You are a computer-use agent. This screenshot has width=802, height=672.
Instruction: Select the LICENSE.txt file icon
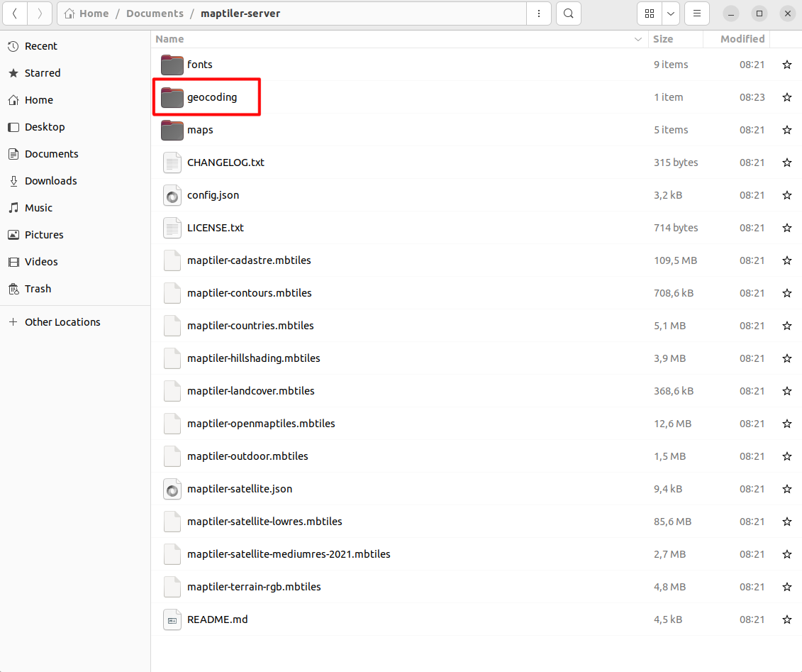tap(172, 228)
